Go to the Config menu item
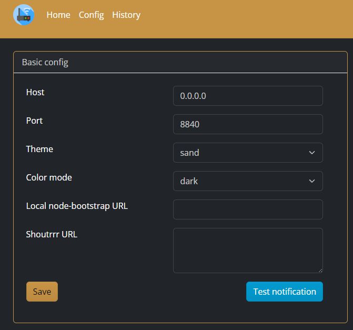 tap(91, 15)
